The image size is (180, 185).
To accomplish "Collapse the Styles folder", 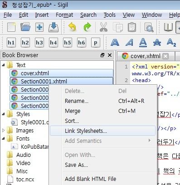I will click(x=3, y=114).
